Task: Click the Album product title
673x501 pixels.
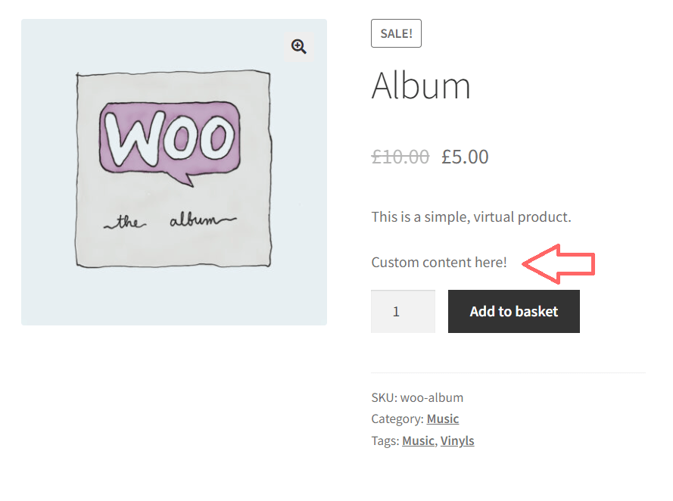Action: point(421,86)
